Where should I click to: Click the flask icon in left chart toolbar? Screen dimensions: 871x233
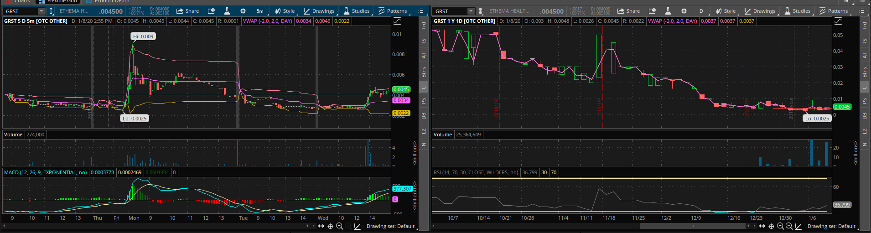click(227, 11)
